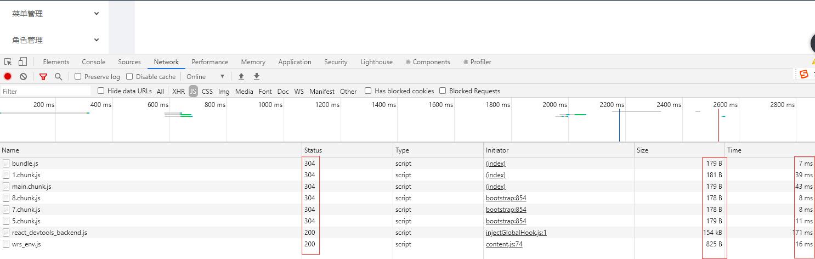Open (index) initiator for bundle.js
Screen dimensions: 815x259
496,164
